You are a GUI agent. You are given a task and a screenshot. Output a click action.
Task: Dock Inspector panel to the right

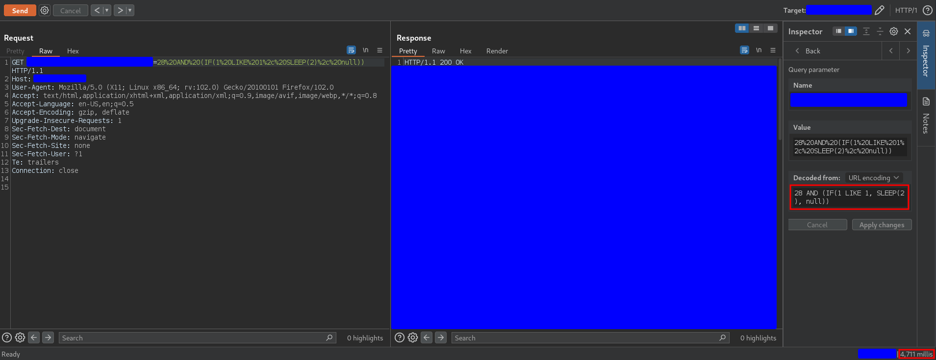tap(851, 31)
